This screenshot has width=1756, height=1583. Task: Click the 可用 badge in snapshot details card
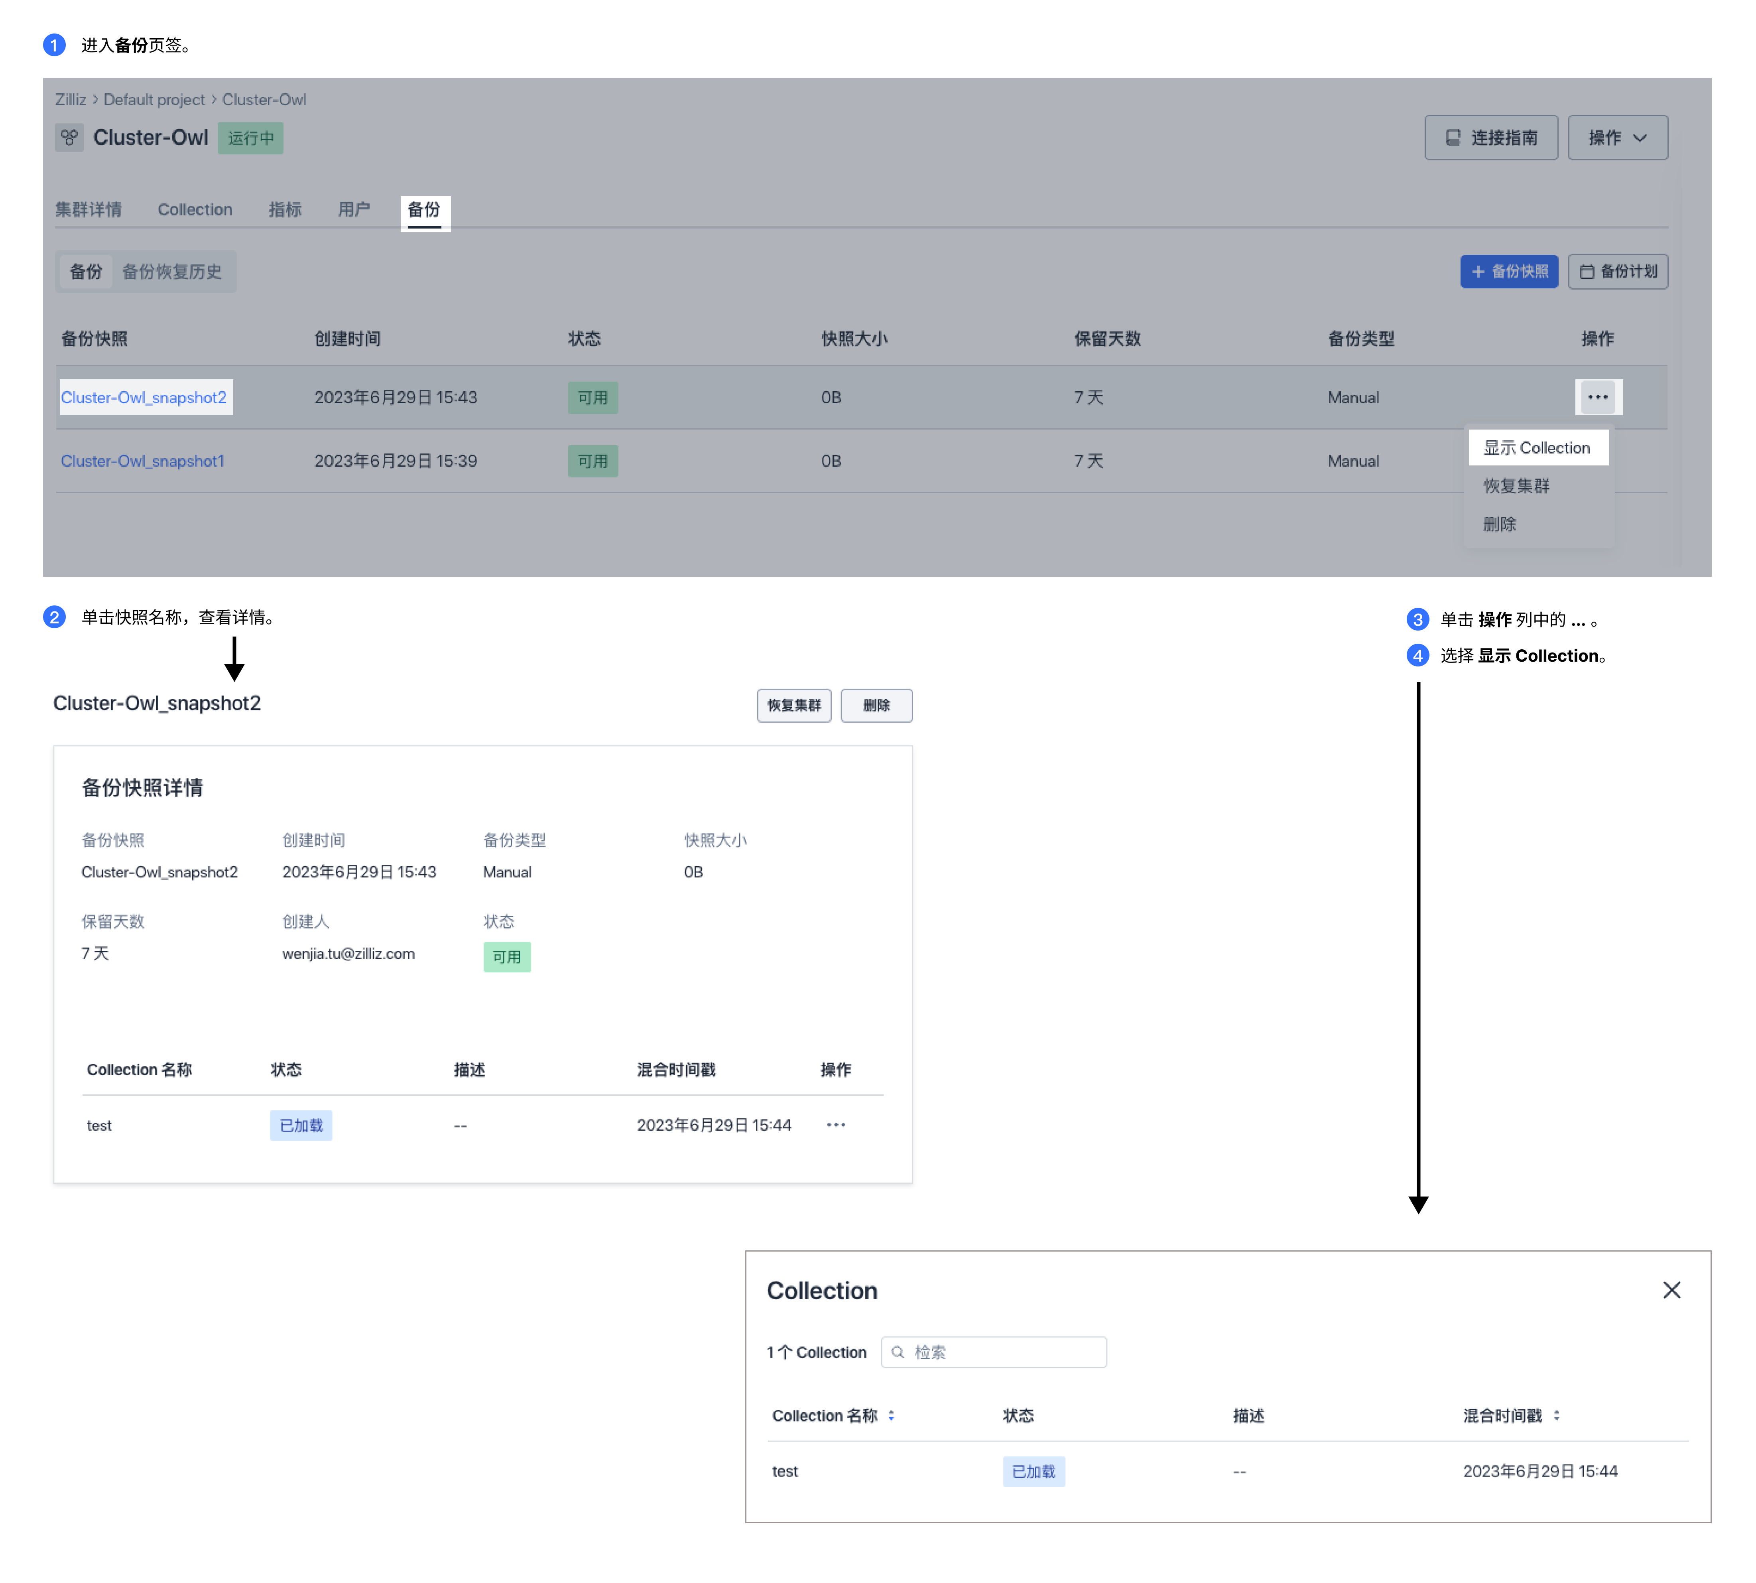507,957
